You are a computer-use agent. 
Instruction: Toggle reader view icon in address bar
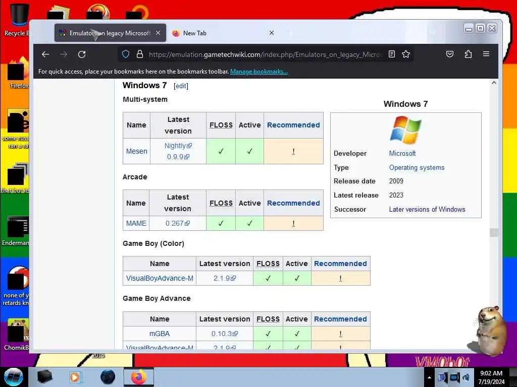click(x=392, y=54)
